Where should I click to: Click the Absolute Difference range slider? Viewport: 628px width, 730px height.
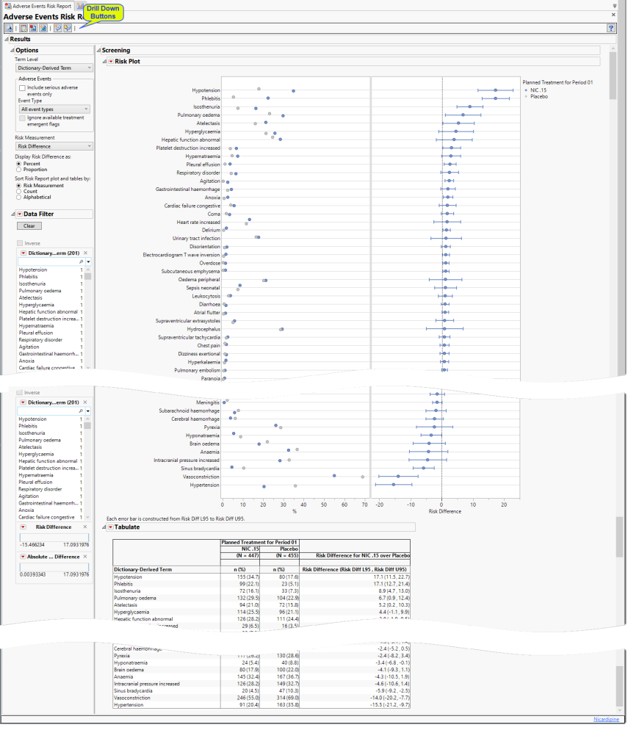click(54, 567)
